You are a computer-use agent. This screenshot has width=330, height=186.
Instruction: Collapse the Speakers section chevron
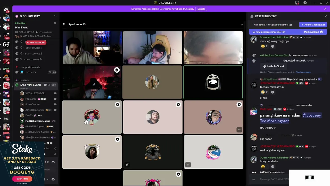[x=242, y=25]
